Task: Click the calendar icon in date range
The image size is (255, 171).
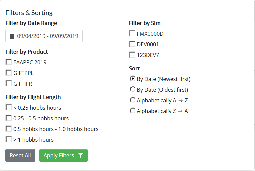Action: click(12, 36)
